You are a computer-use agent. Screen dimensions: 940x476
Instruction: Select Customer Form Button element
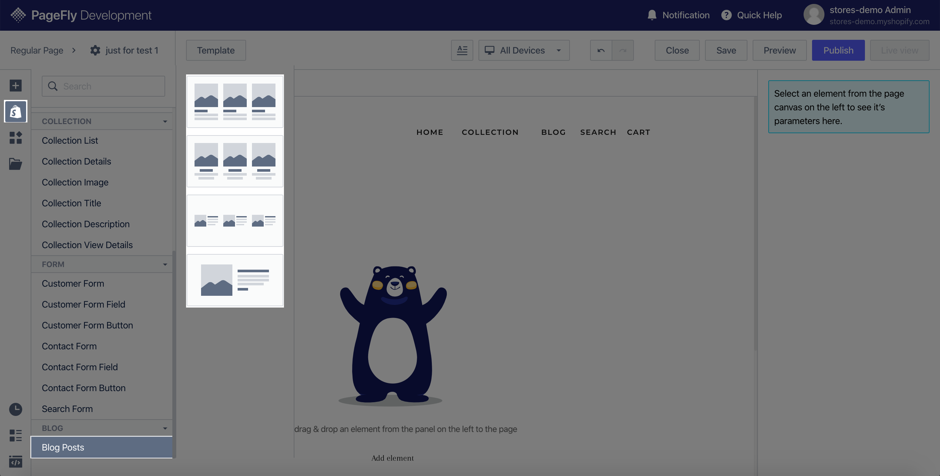point(102,325)
